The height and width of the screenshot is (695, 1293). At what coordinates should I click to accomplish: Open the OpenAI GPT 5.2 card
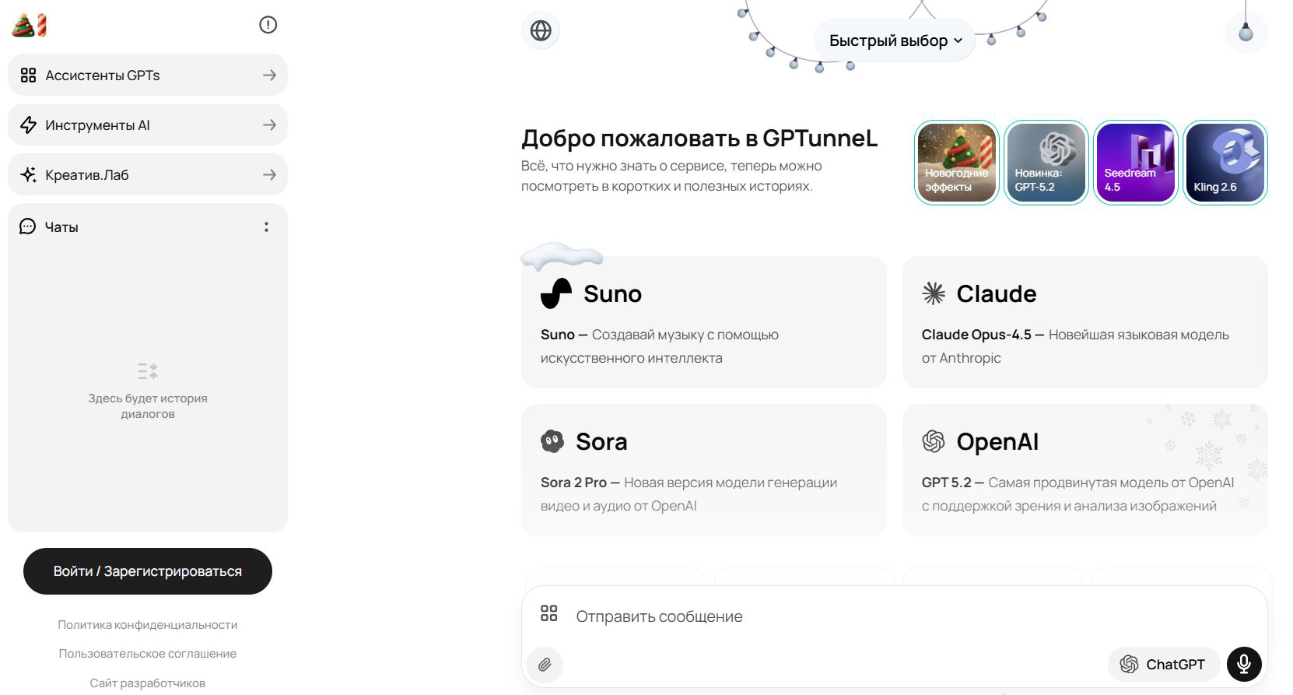click(x=1085, y=470)
